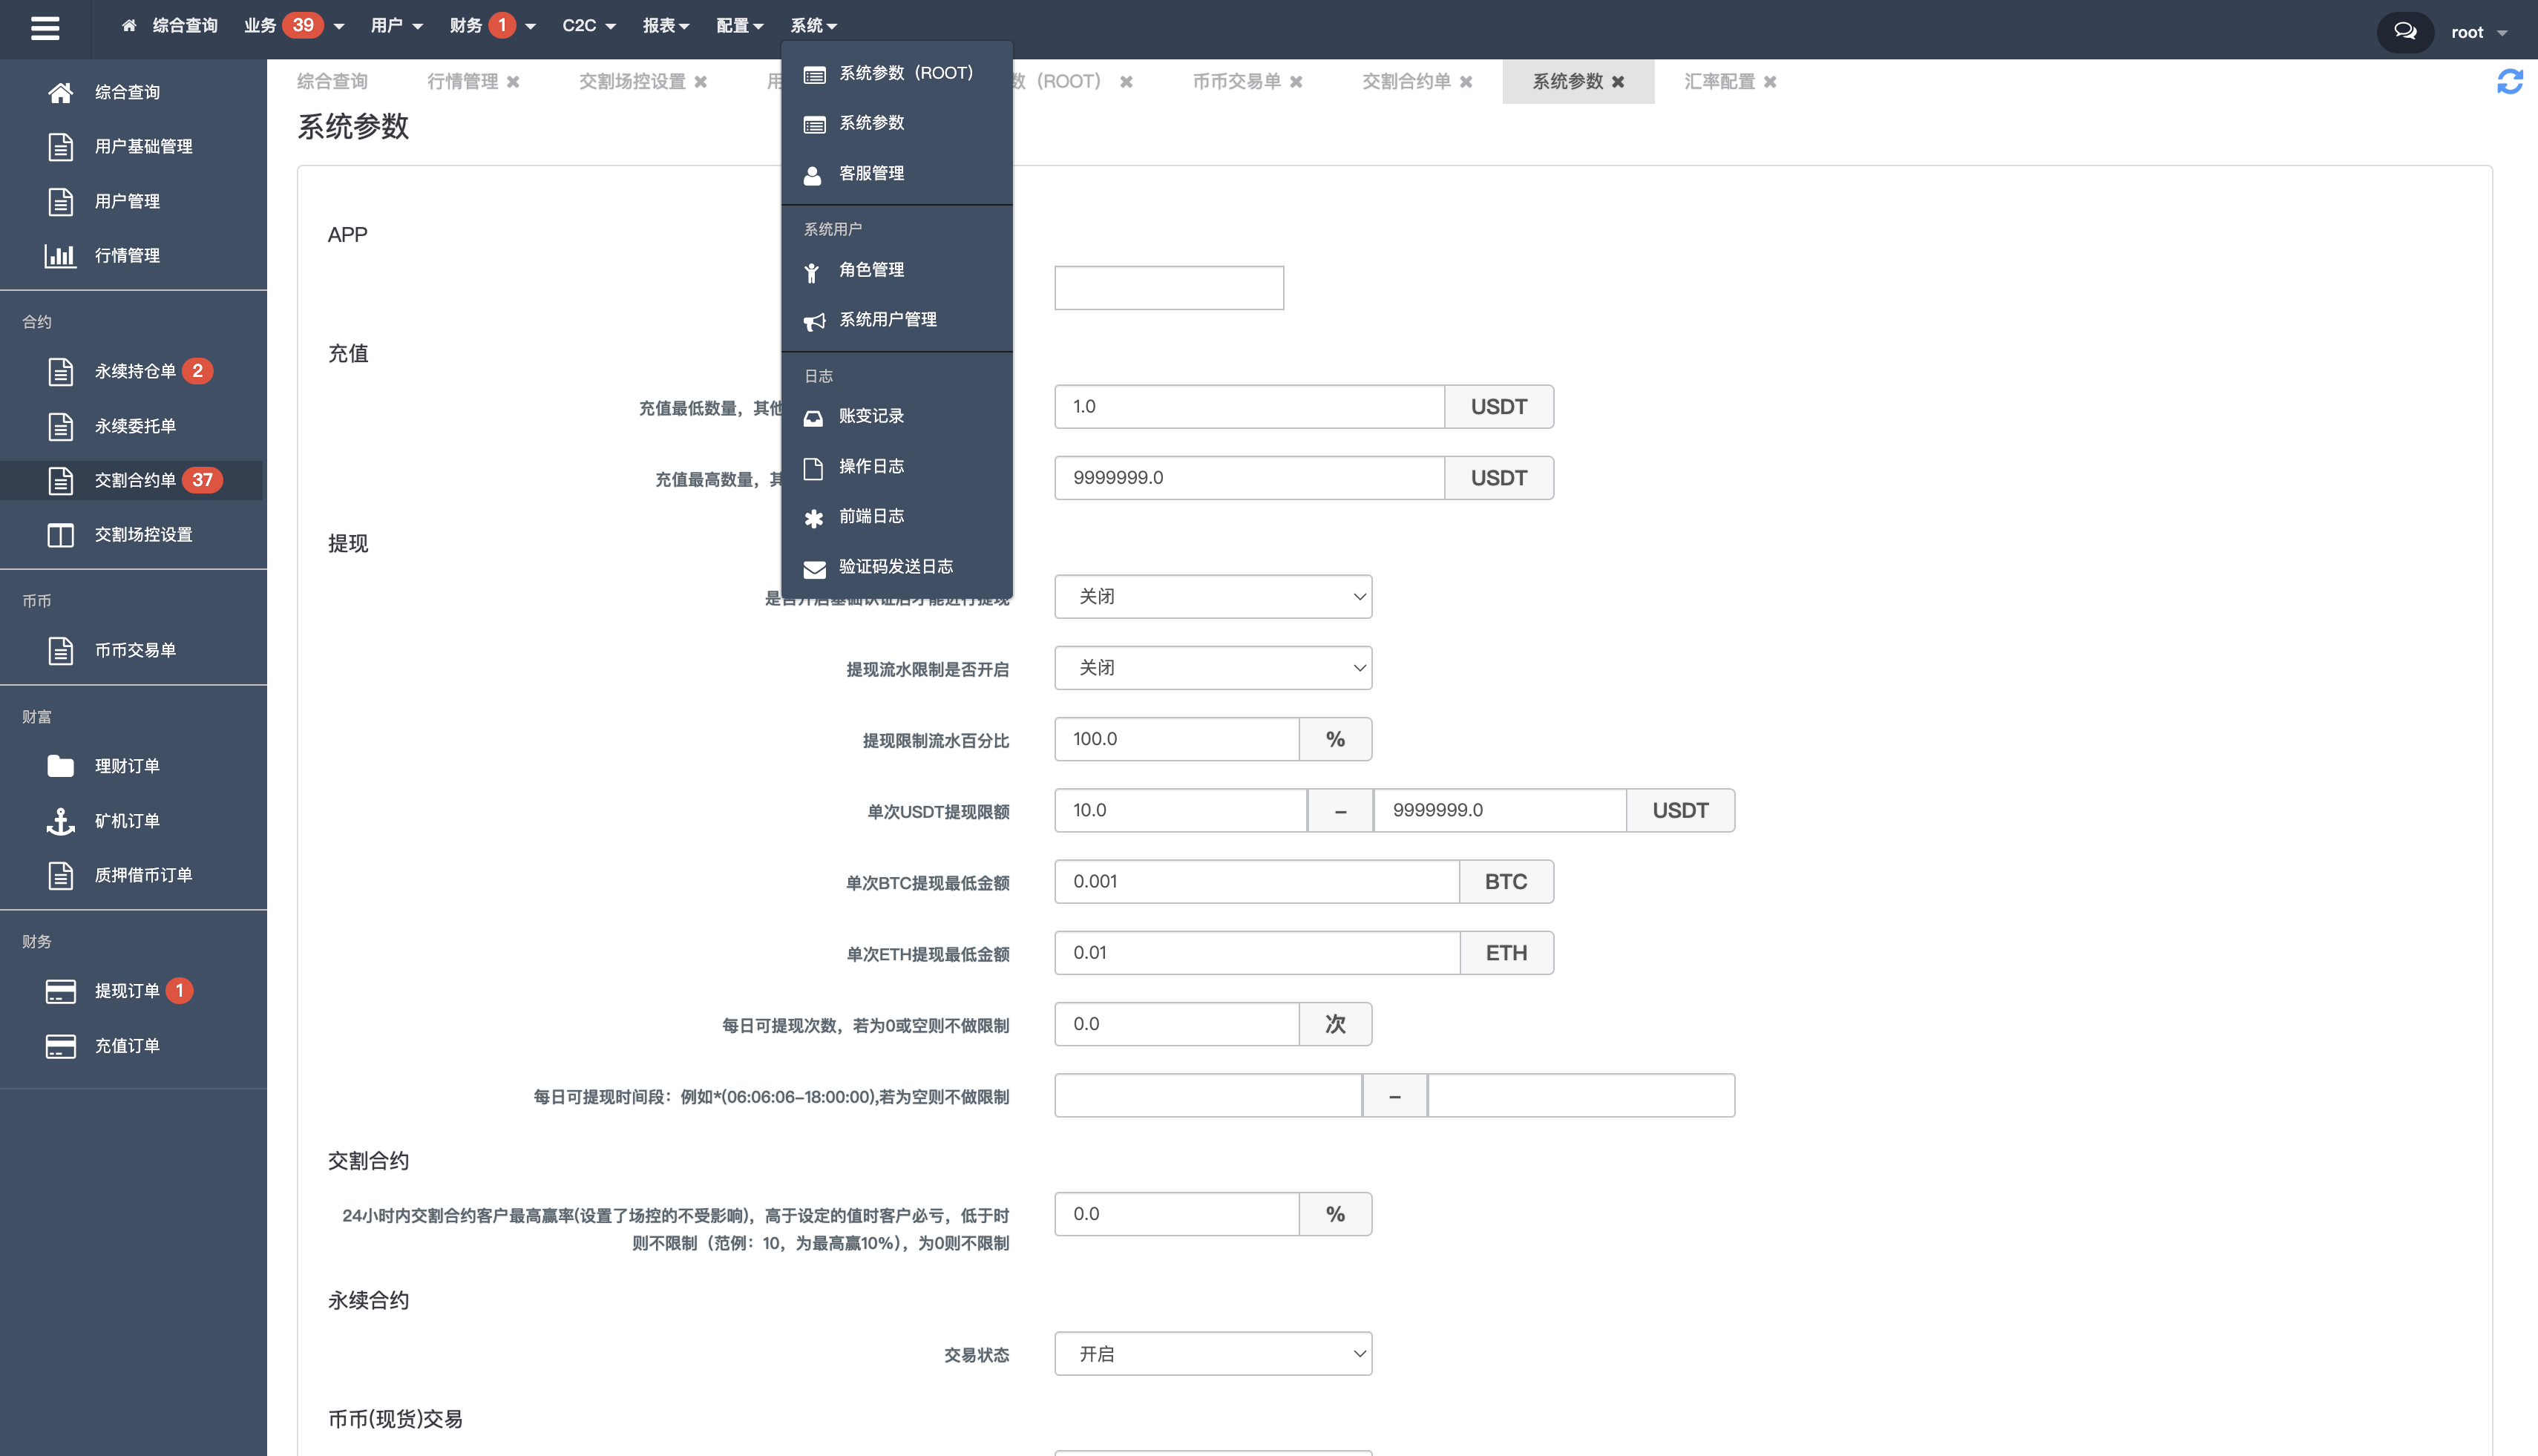Open 系统用户管理

(887, 319)
